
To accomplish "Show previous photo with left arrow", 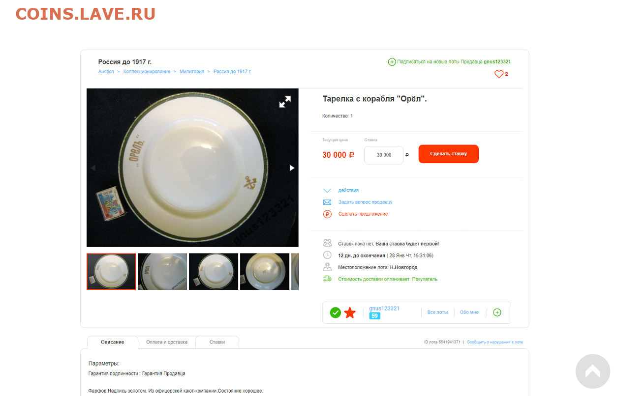I will [93, 168].
